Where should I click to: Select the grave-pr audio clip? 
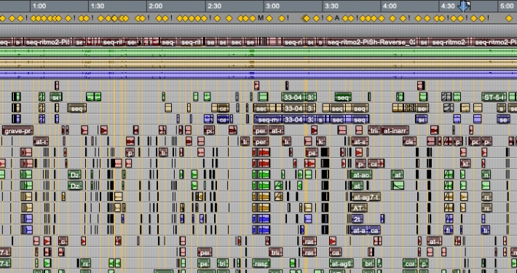coord(18,130)
